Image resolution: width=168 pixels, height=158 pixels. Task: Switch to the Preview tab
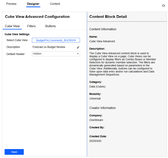[x=11, y=4]
